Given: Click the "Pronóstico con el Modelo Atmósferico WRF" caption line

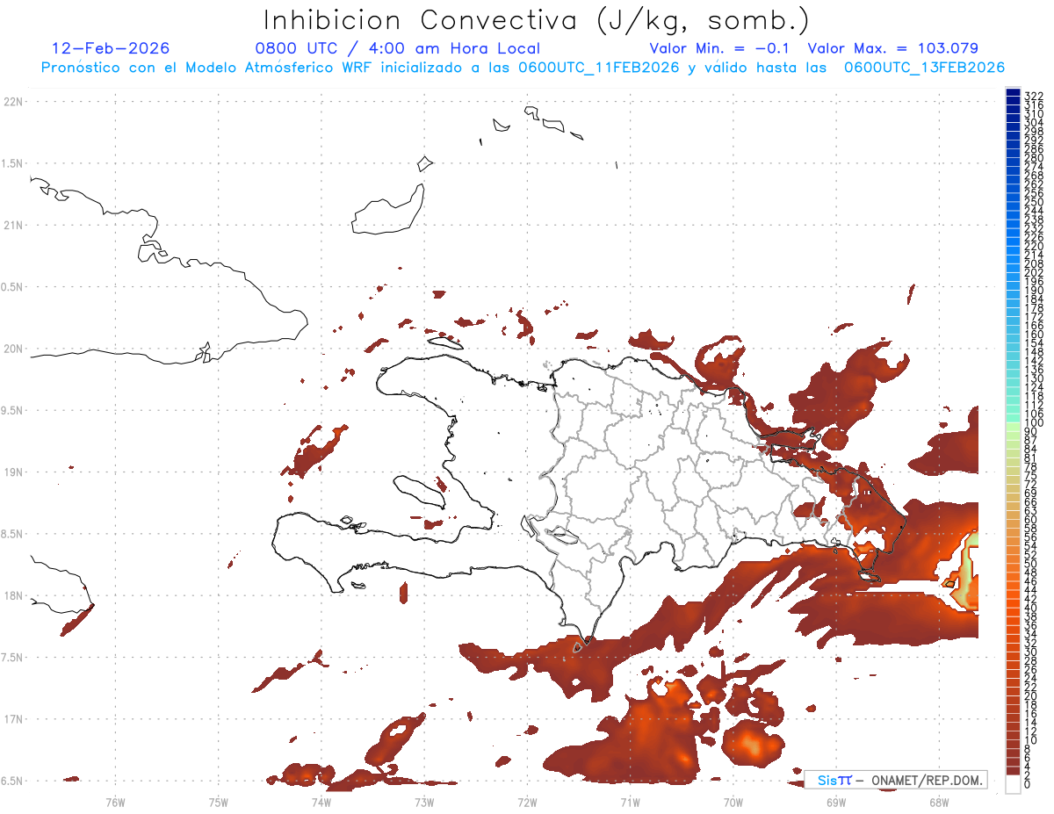Looking at the screenshot, I should tap(523, 67).
